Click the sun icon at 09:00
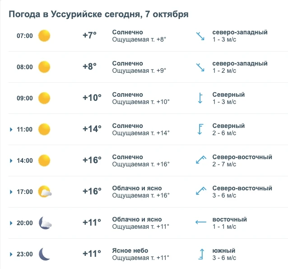The height and width of the screenshot is (269, 288). (x=44, y=98)
